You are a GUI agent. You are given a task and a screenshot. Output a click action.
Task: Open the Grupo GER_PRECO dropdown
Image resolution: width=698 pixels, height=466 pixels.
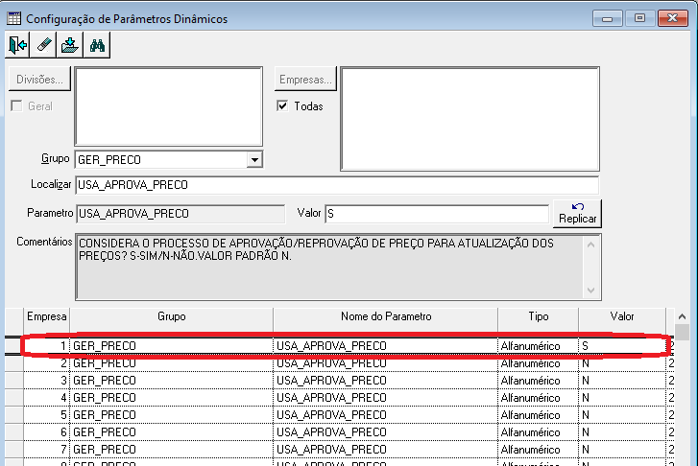(x=254, y=159)
